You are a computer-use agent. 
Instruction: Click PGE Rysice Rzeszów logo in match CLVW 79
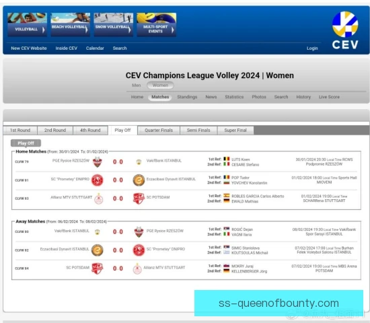point(98,162)
